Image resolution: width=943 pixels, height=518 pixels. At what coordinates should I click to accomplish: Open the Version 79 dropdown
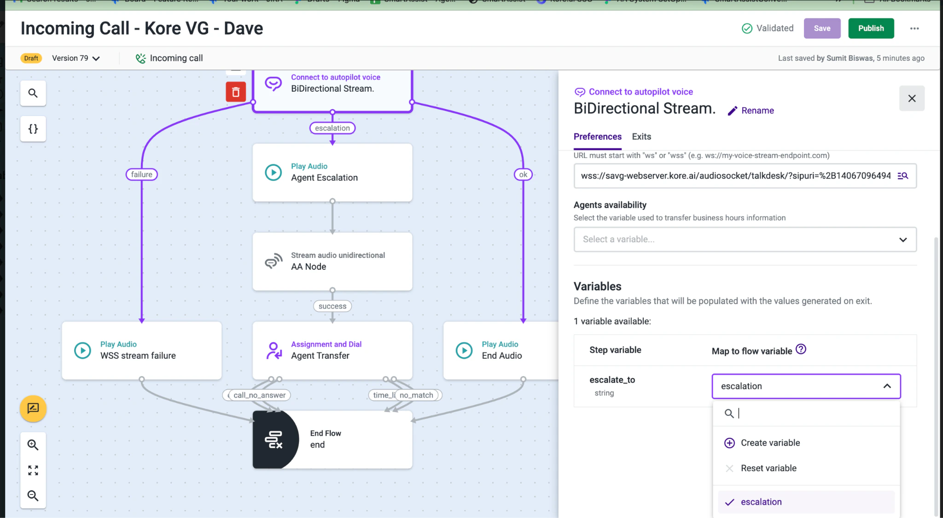click(75, 58)
